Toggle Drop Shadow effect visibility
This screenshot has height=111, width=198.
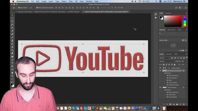pos(167,97)
